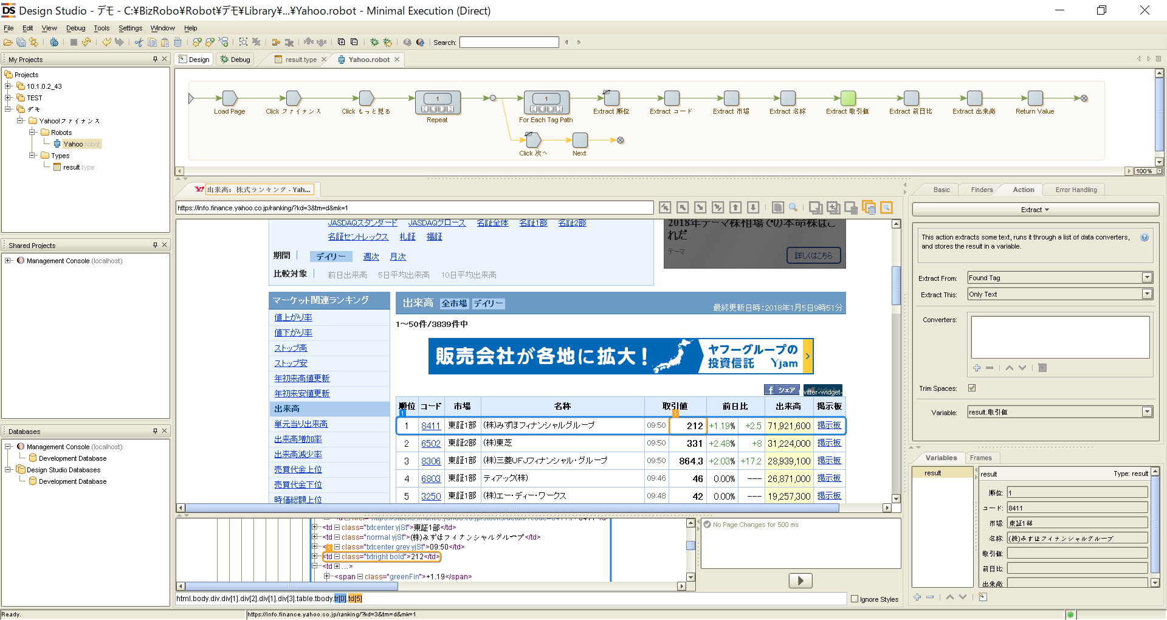Image resolution: width=1167 pixels, height=620 pixels.
Task: Click the help question mark icon
Action: (1145, 238)
